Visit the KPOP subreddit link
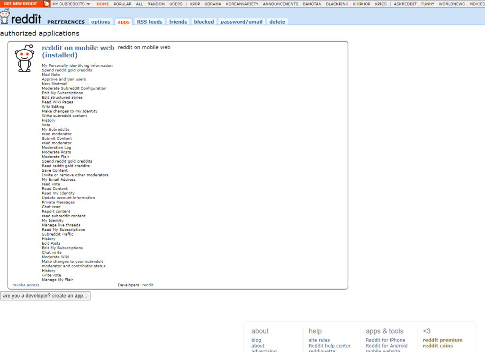The height and width of the screenshot is (352, 485). 195,4
